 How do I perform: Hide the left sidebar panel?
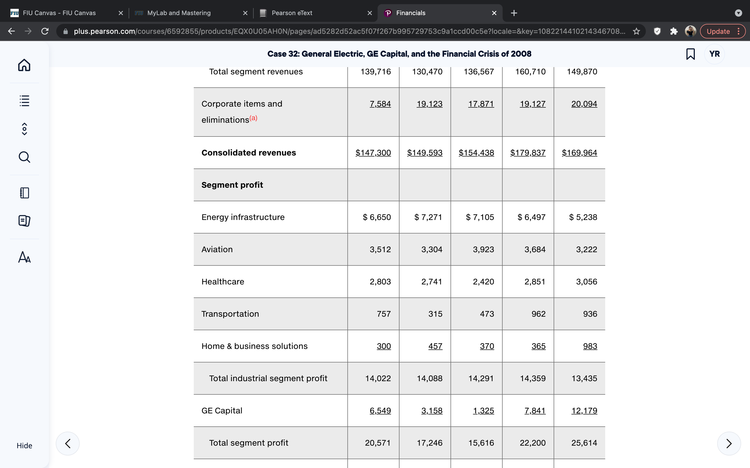(24, 445)
